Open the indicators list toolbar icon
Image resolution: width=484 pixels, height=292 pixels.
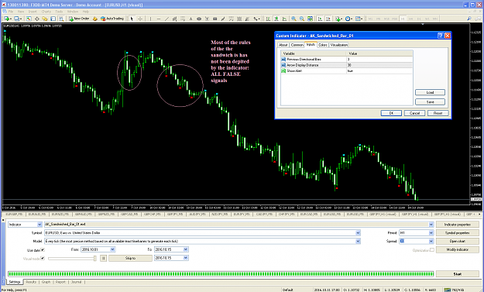click(x=338, y=19)
